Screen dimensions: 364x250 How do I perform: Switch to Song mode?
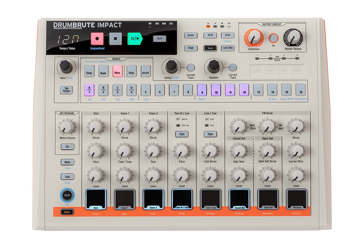[x=89, y=71]
